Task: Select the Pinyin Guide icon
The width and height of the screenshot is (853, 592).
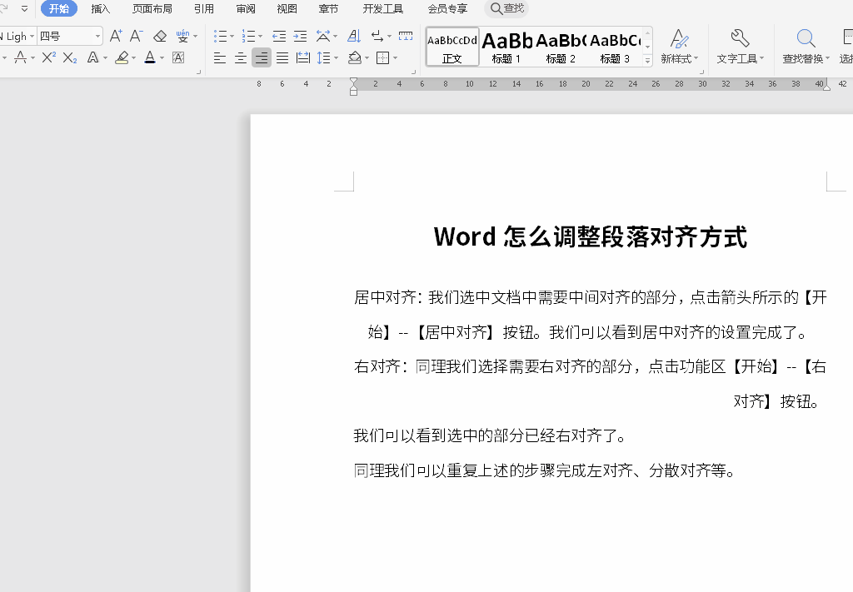Action: pos(182,36)
